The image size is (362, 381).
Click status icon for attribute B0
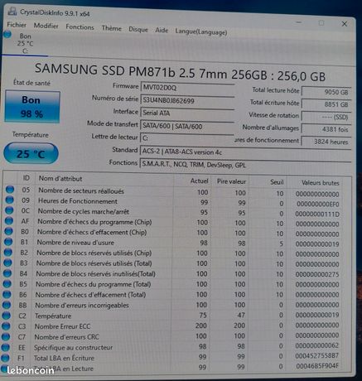[8, 231]
